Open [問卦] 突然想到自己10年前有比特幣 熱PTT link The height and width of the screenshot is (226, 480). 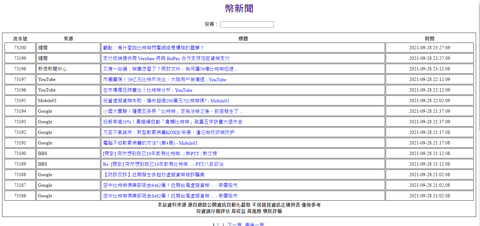(x=160, y=153)
